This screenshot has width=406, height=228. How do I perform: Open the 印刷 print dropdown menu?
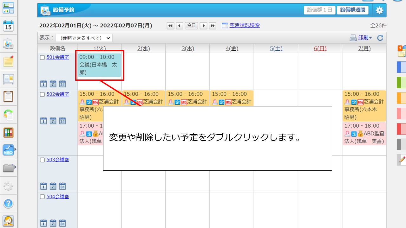[365, 38]
